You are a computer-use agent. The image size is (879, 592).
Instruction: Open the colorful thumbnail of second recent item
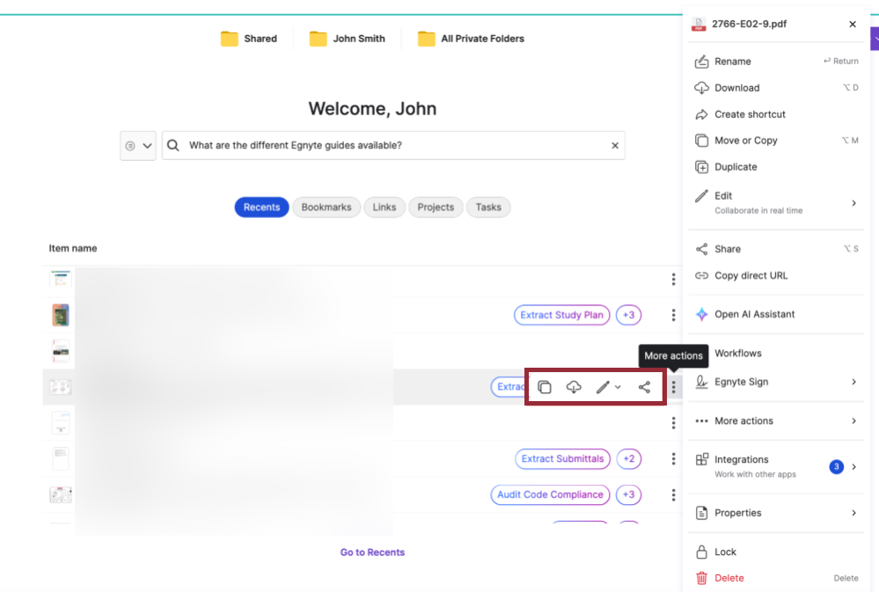tap(61, 315)
